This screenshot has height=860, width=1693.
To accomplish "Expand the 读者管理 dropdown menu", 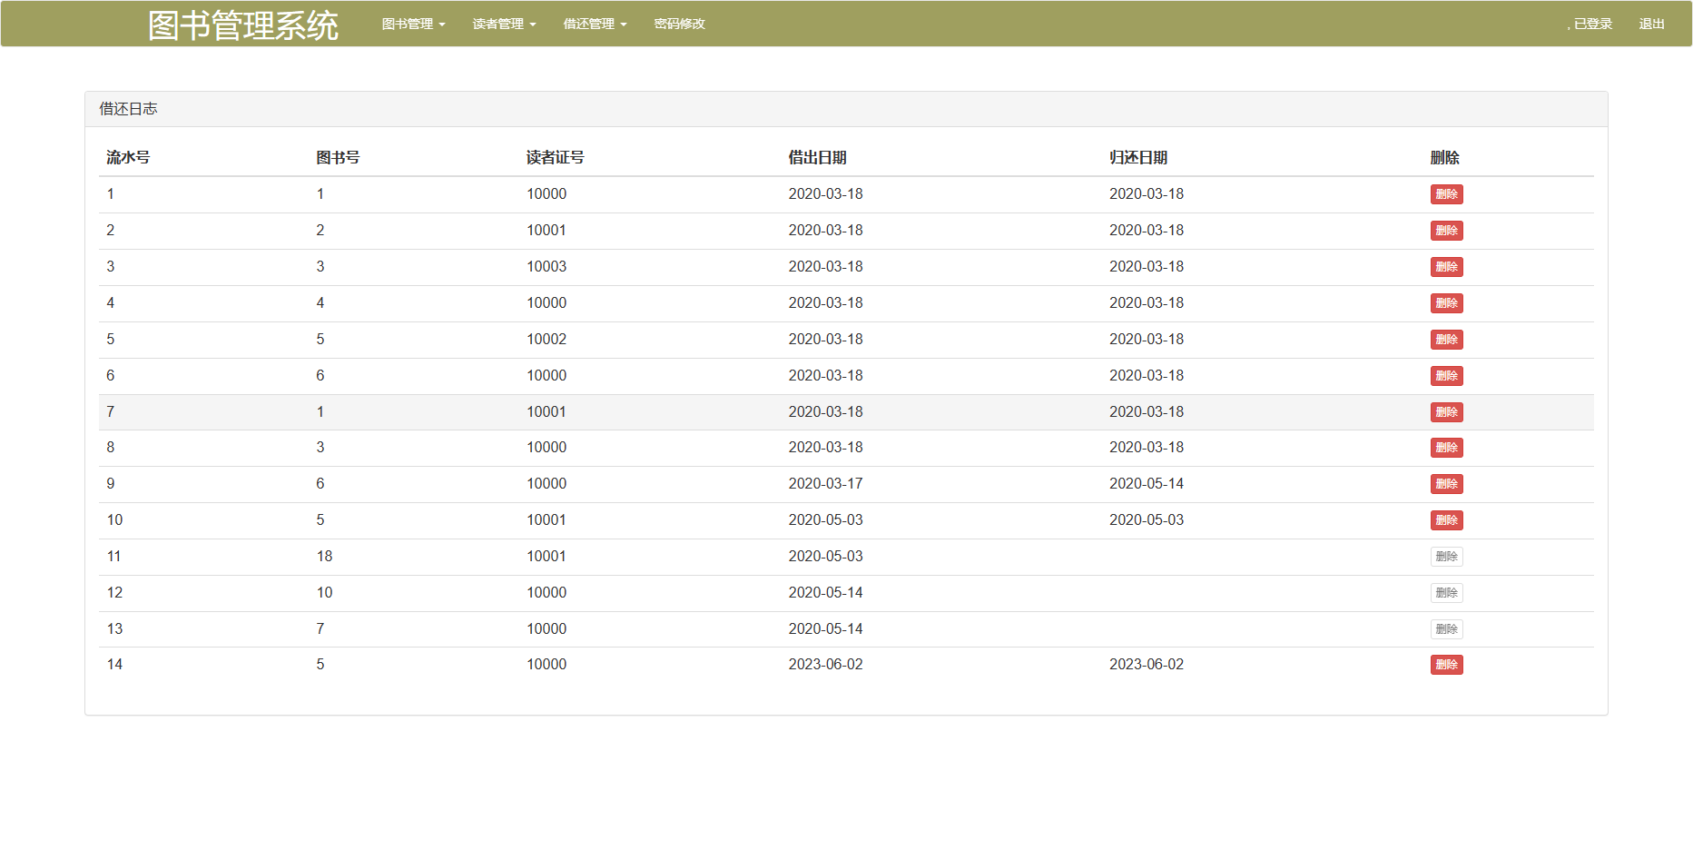I will [504, 24].
